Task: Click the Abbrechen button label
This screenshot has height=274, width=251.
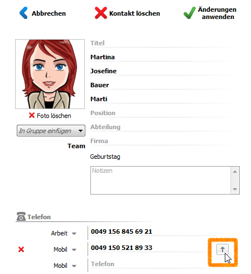Action: [x=49, y=13]
